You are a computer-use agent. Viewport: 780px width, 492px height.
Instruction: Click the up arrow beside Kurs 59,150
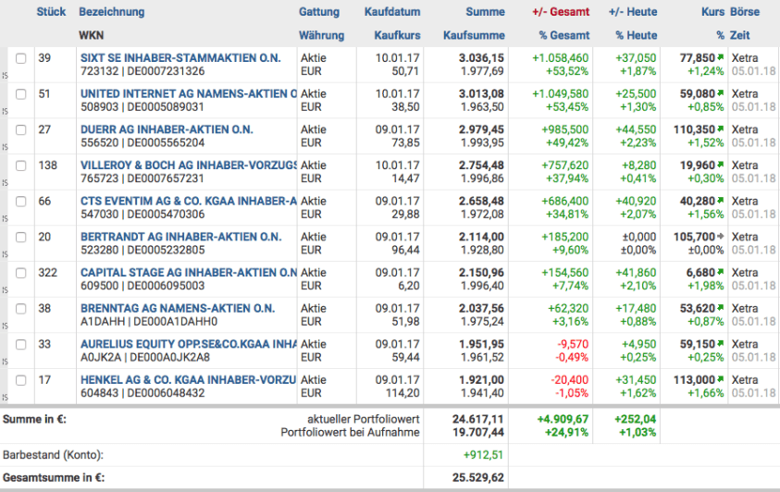[x=720, y=343]
